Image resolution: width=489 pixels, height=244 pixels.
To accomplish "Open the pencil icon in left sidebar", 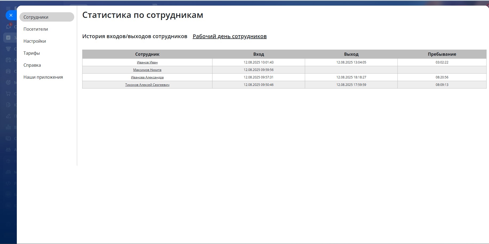I will [x=8, y=116].
